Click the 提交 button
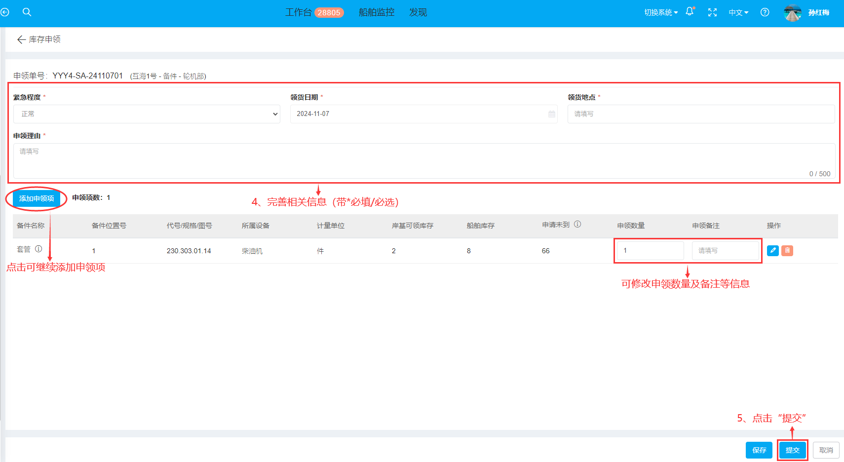This screenshot has height=462, width=844. tap(793, 450)
